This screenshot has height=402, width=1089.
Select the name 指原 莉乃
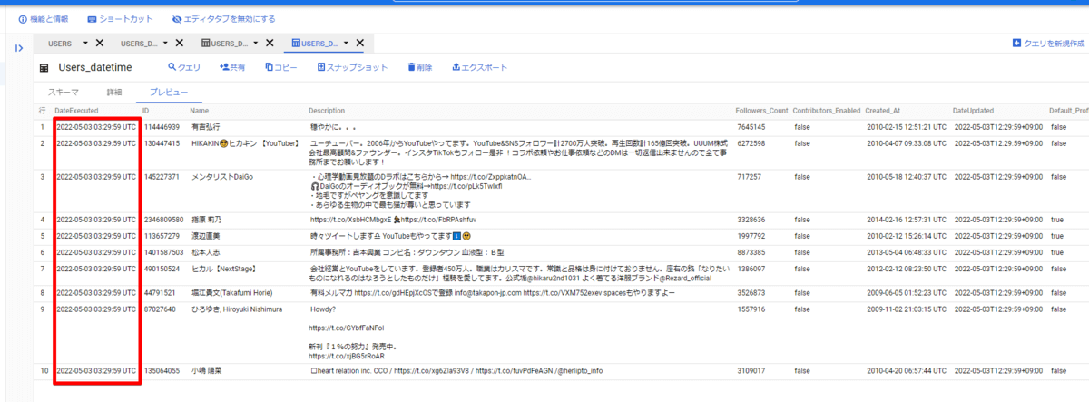(x=207, y=220)
